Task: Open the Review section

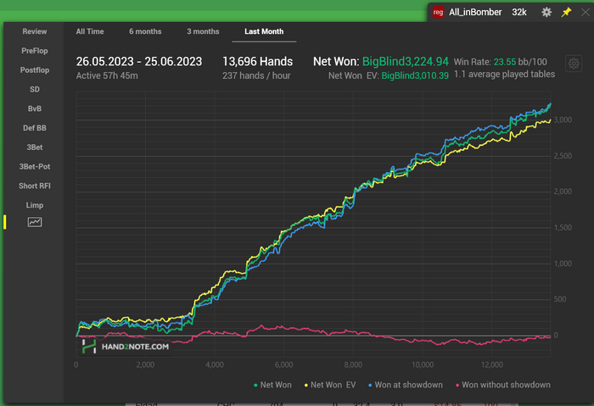Action: coord(35,31)
